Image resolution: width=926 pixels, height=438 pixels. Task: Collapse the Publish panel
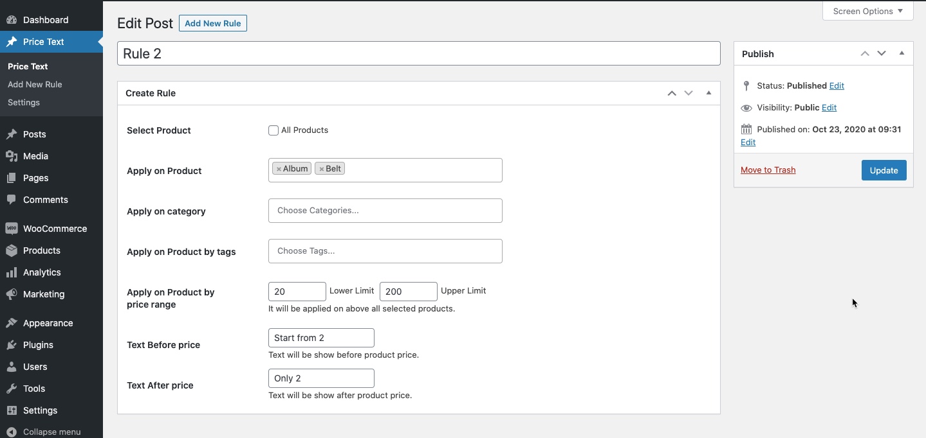(x=902, y=53)
